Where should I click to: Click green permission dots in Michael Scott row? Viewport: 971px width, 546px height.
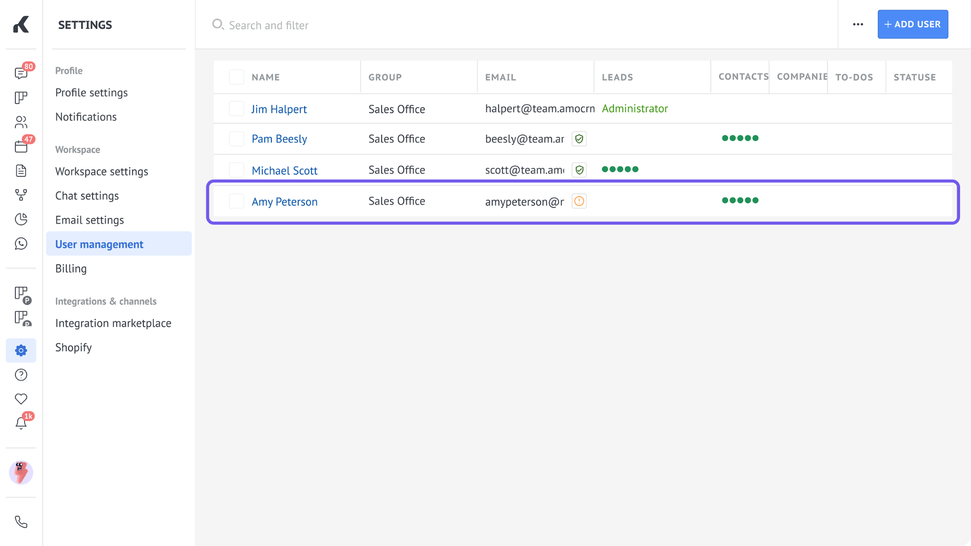620,169
